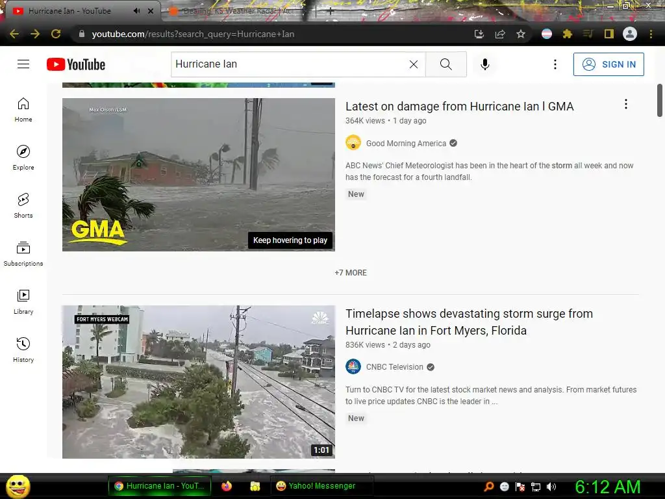Open Explore in the sidebar
Image resolution: width=665 pixels, height=499 pixels.
click(x=23, y=158)
